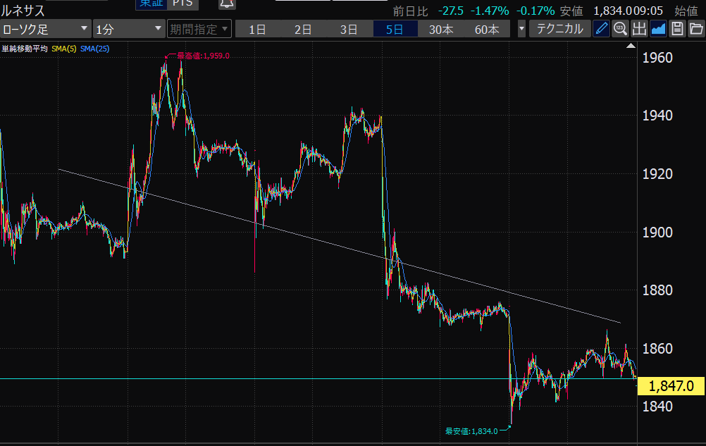
Task: Click the 1920 price axis label
Action: click(657, 174)
